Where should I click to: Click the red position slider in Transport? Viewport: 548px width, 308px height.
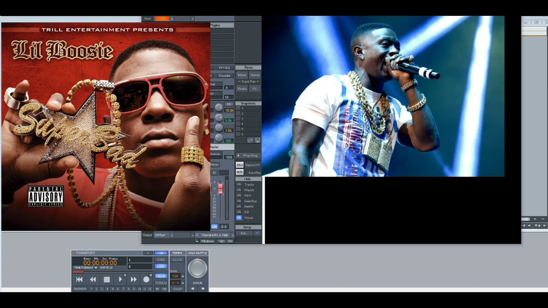[78, 272]
